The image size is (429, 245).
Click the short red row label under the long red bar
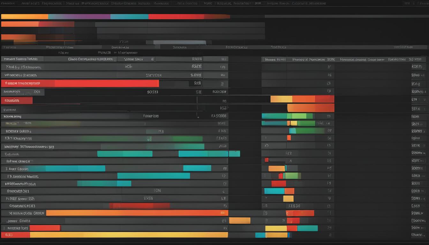(x=17, y=100)
